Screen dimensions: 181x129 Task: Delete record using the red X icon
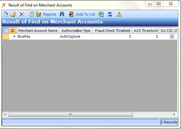click(22, 14)
